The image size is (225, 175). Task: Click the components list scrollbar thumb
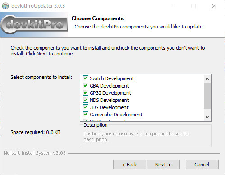207,96
